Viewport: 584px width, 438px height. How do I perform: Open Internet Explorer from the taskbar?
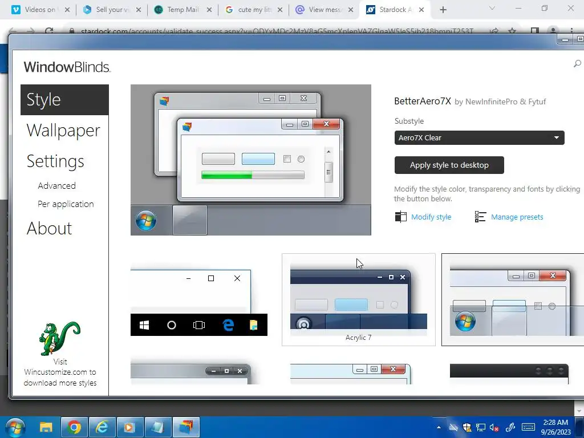pos(102,427)
